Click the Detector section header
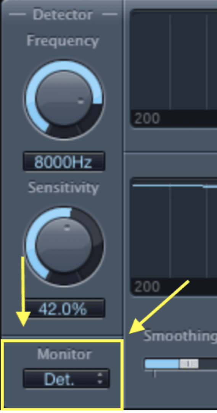This screenshot has height=413, width=217. coord(63,15)
